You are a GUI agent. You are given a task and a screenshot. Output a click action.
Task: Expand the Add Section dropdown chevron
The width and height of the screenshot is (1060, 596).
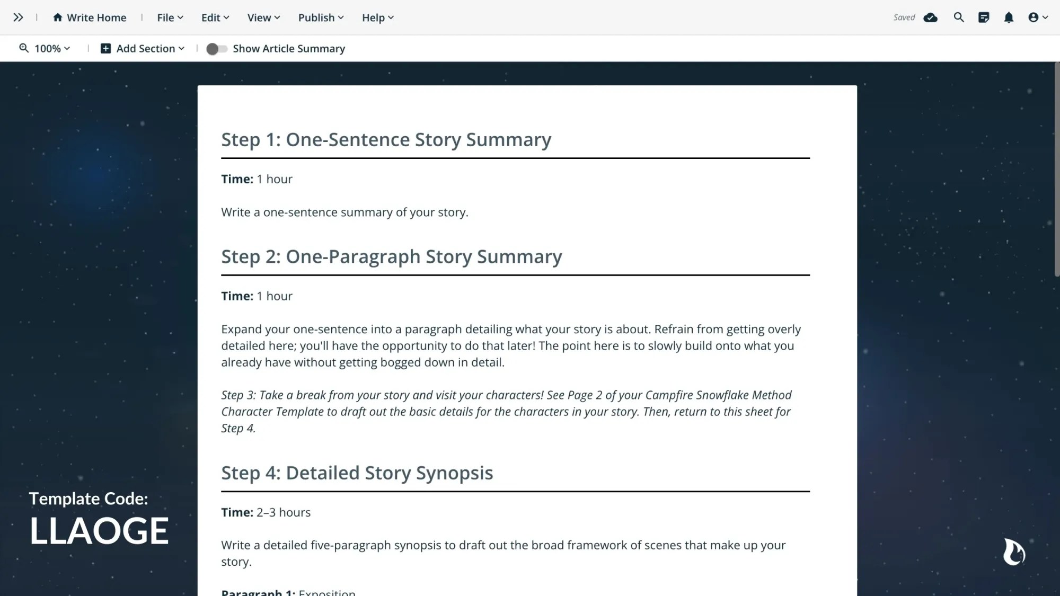(182, 48)
